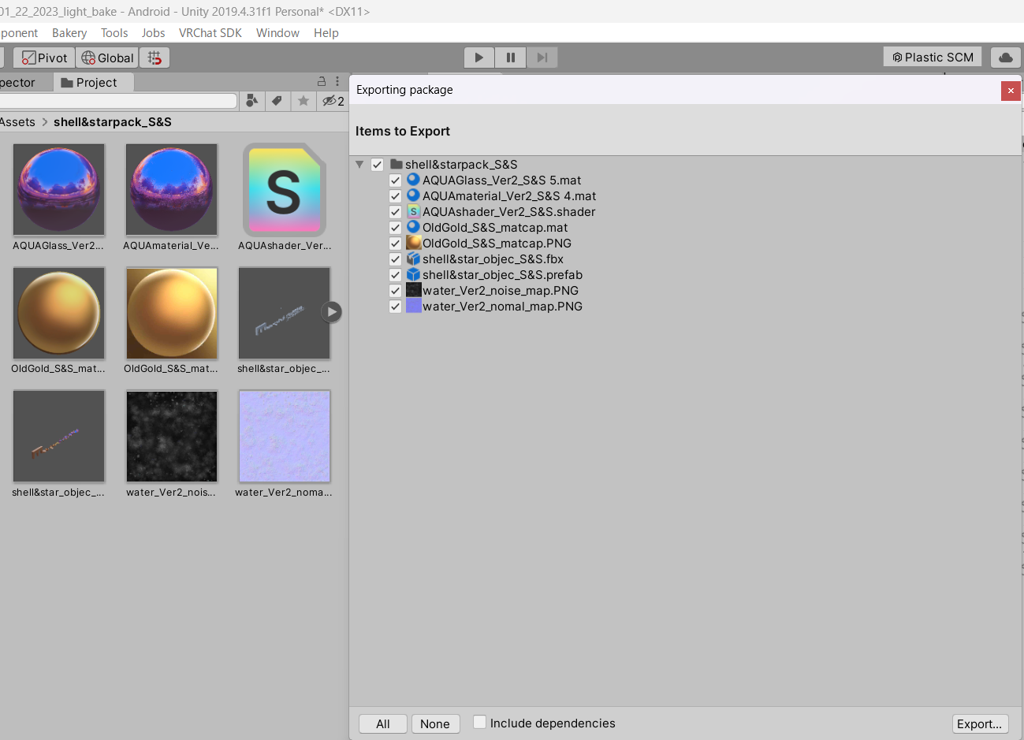Open cloud services icon
The image size is (1024, 740).
1006,57
